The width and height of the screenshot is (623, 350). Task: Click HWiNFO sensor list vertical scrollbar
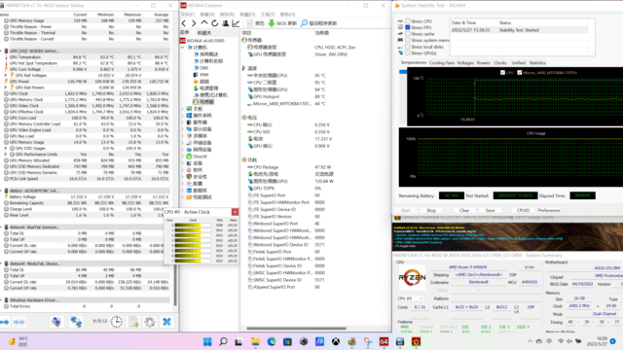click(175, 285)
